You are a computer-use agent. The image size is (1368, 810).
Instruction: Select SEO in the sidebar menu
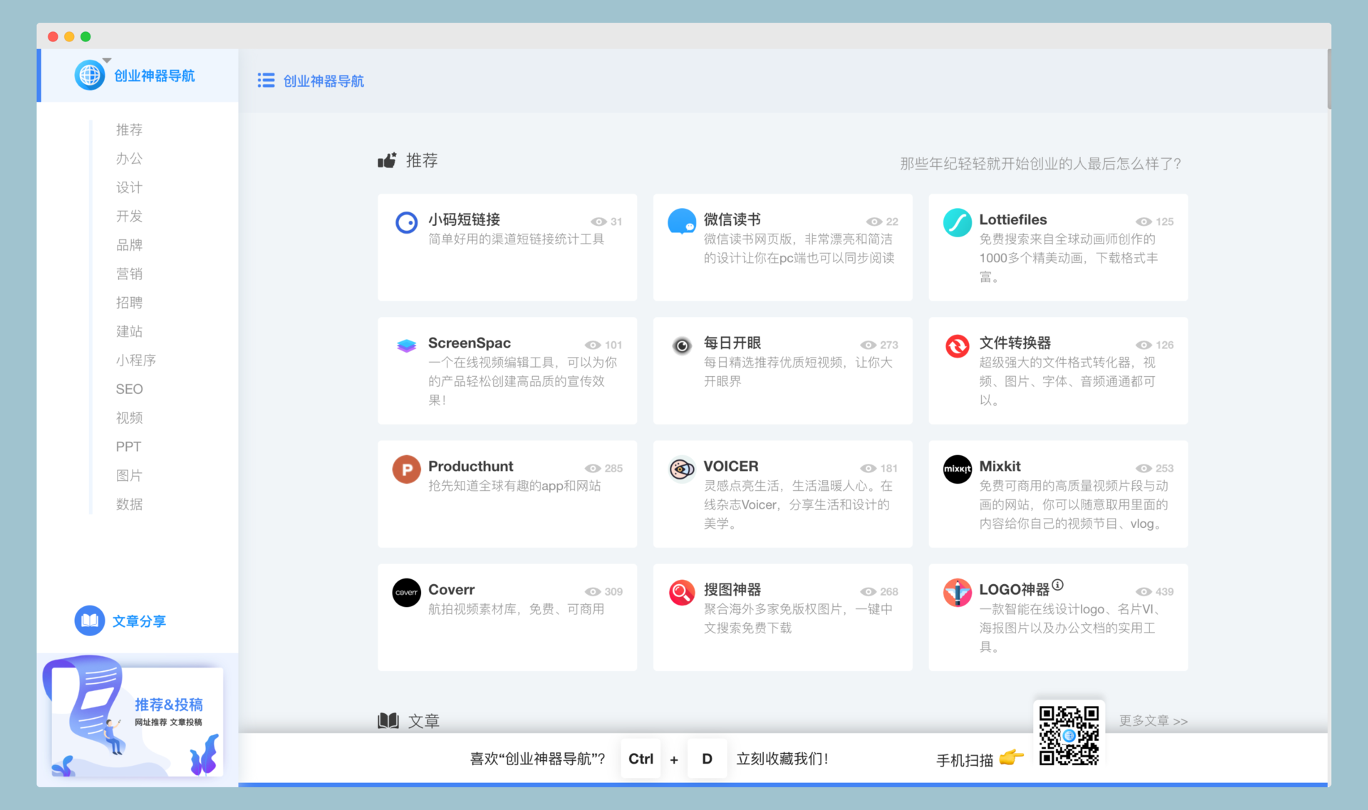tap(129, 389)
